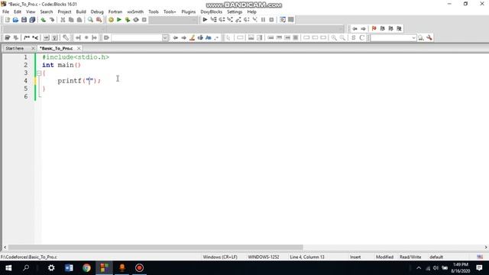Close the Start here tab
489x275 pixels.
[x=33, y=48]
